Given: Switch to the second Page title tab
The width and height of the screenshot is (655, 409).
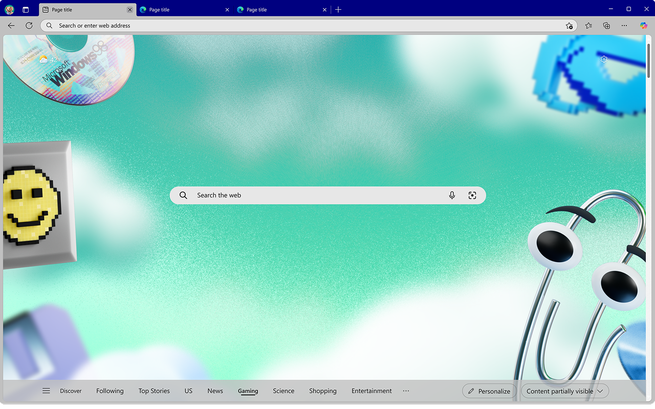Looking at the screenshot, I should click(x=184, y=10).
